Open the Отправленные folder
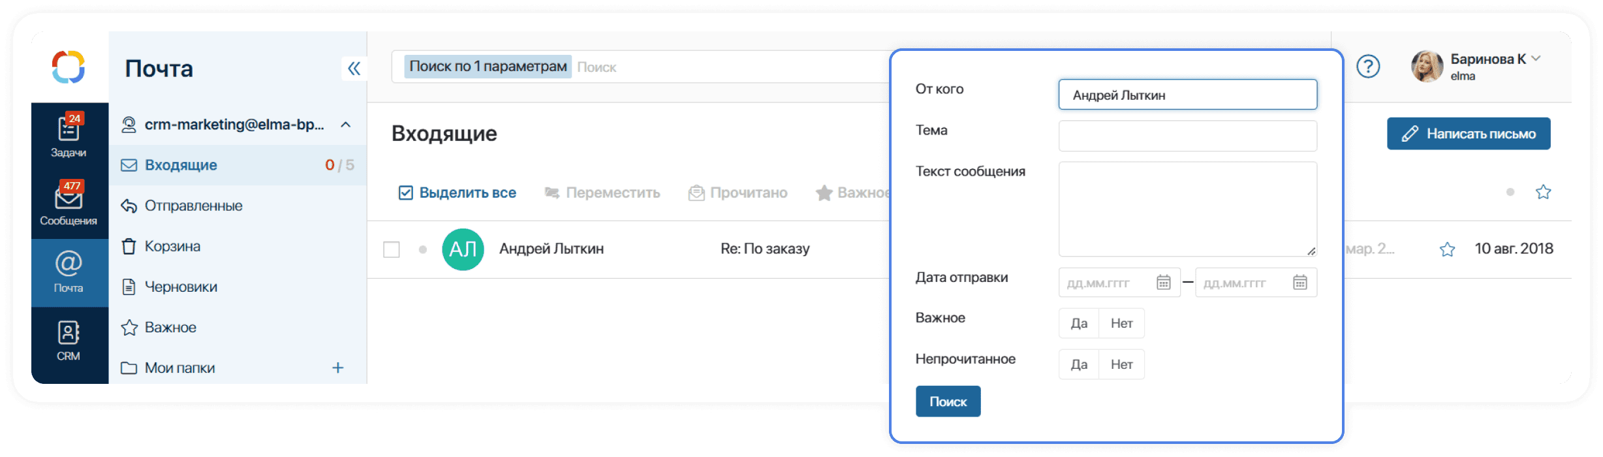 193,206
